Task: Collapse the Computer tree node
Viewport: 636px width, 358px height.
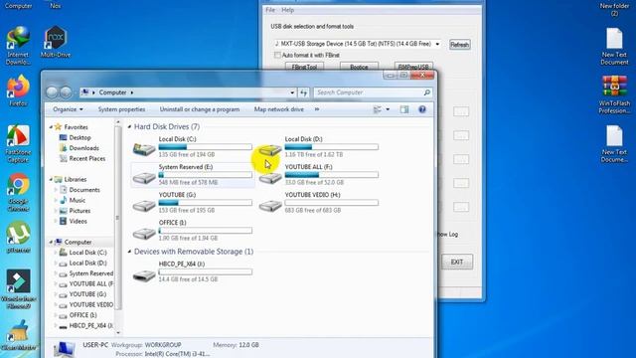Action: (x=51, y=242)
